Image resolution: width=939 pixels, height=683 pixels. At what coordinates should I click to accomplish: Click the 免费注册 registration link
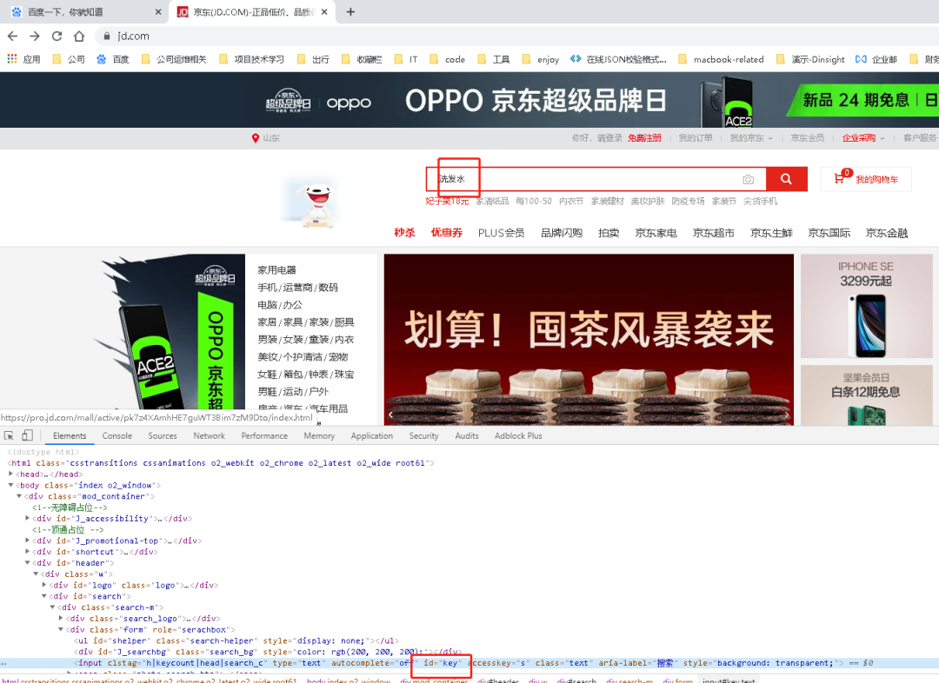point(643,137)
